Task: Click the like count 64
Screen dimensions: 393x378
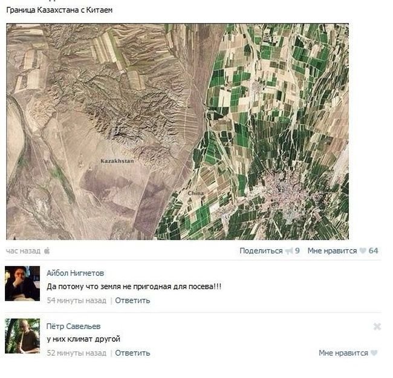Action: click(x=373, y=251)
